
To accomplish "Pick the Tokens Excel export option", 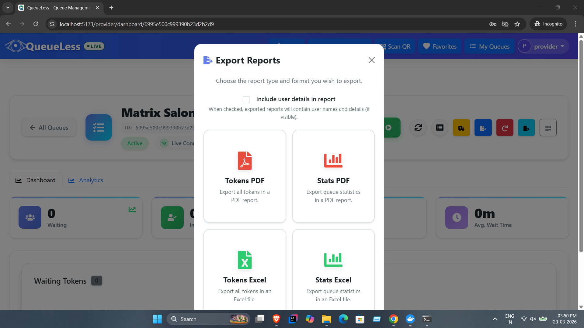I will pos(245,270).
